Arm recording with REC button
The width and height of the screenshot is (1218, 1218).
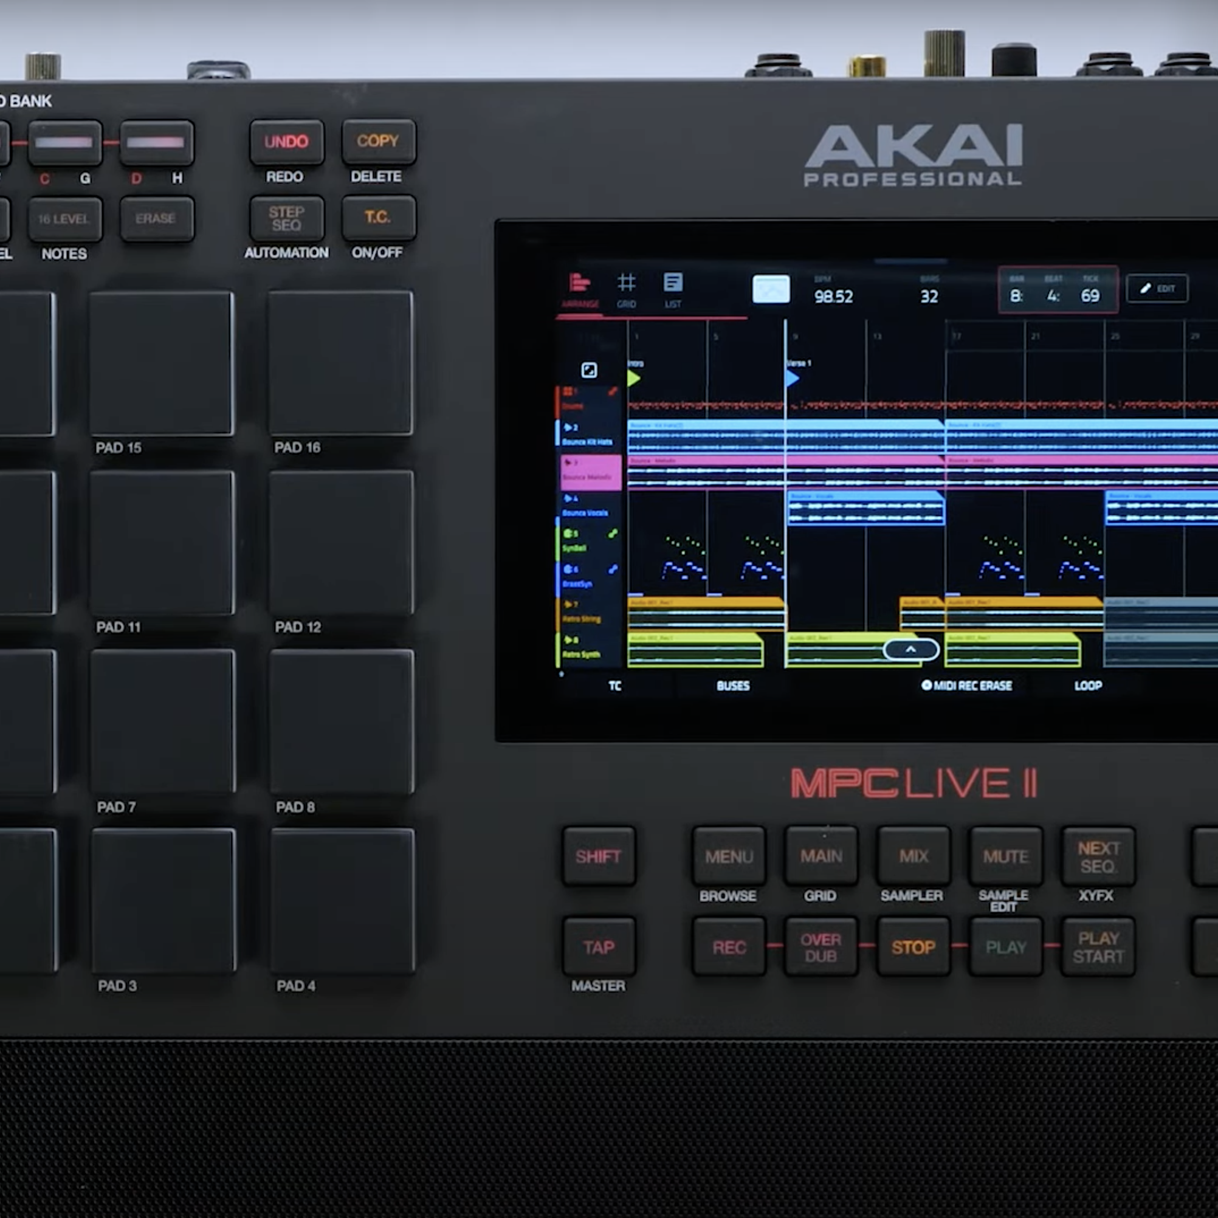[729, 948]
